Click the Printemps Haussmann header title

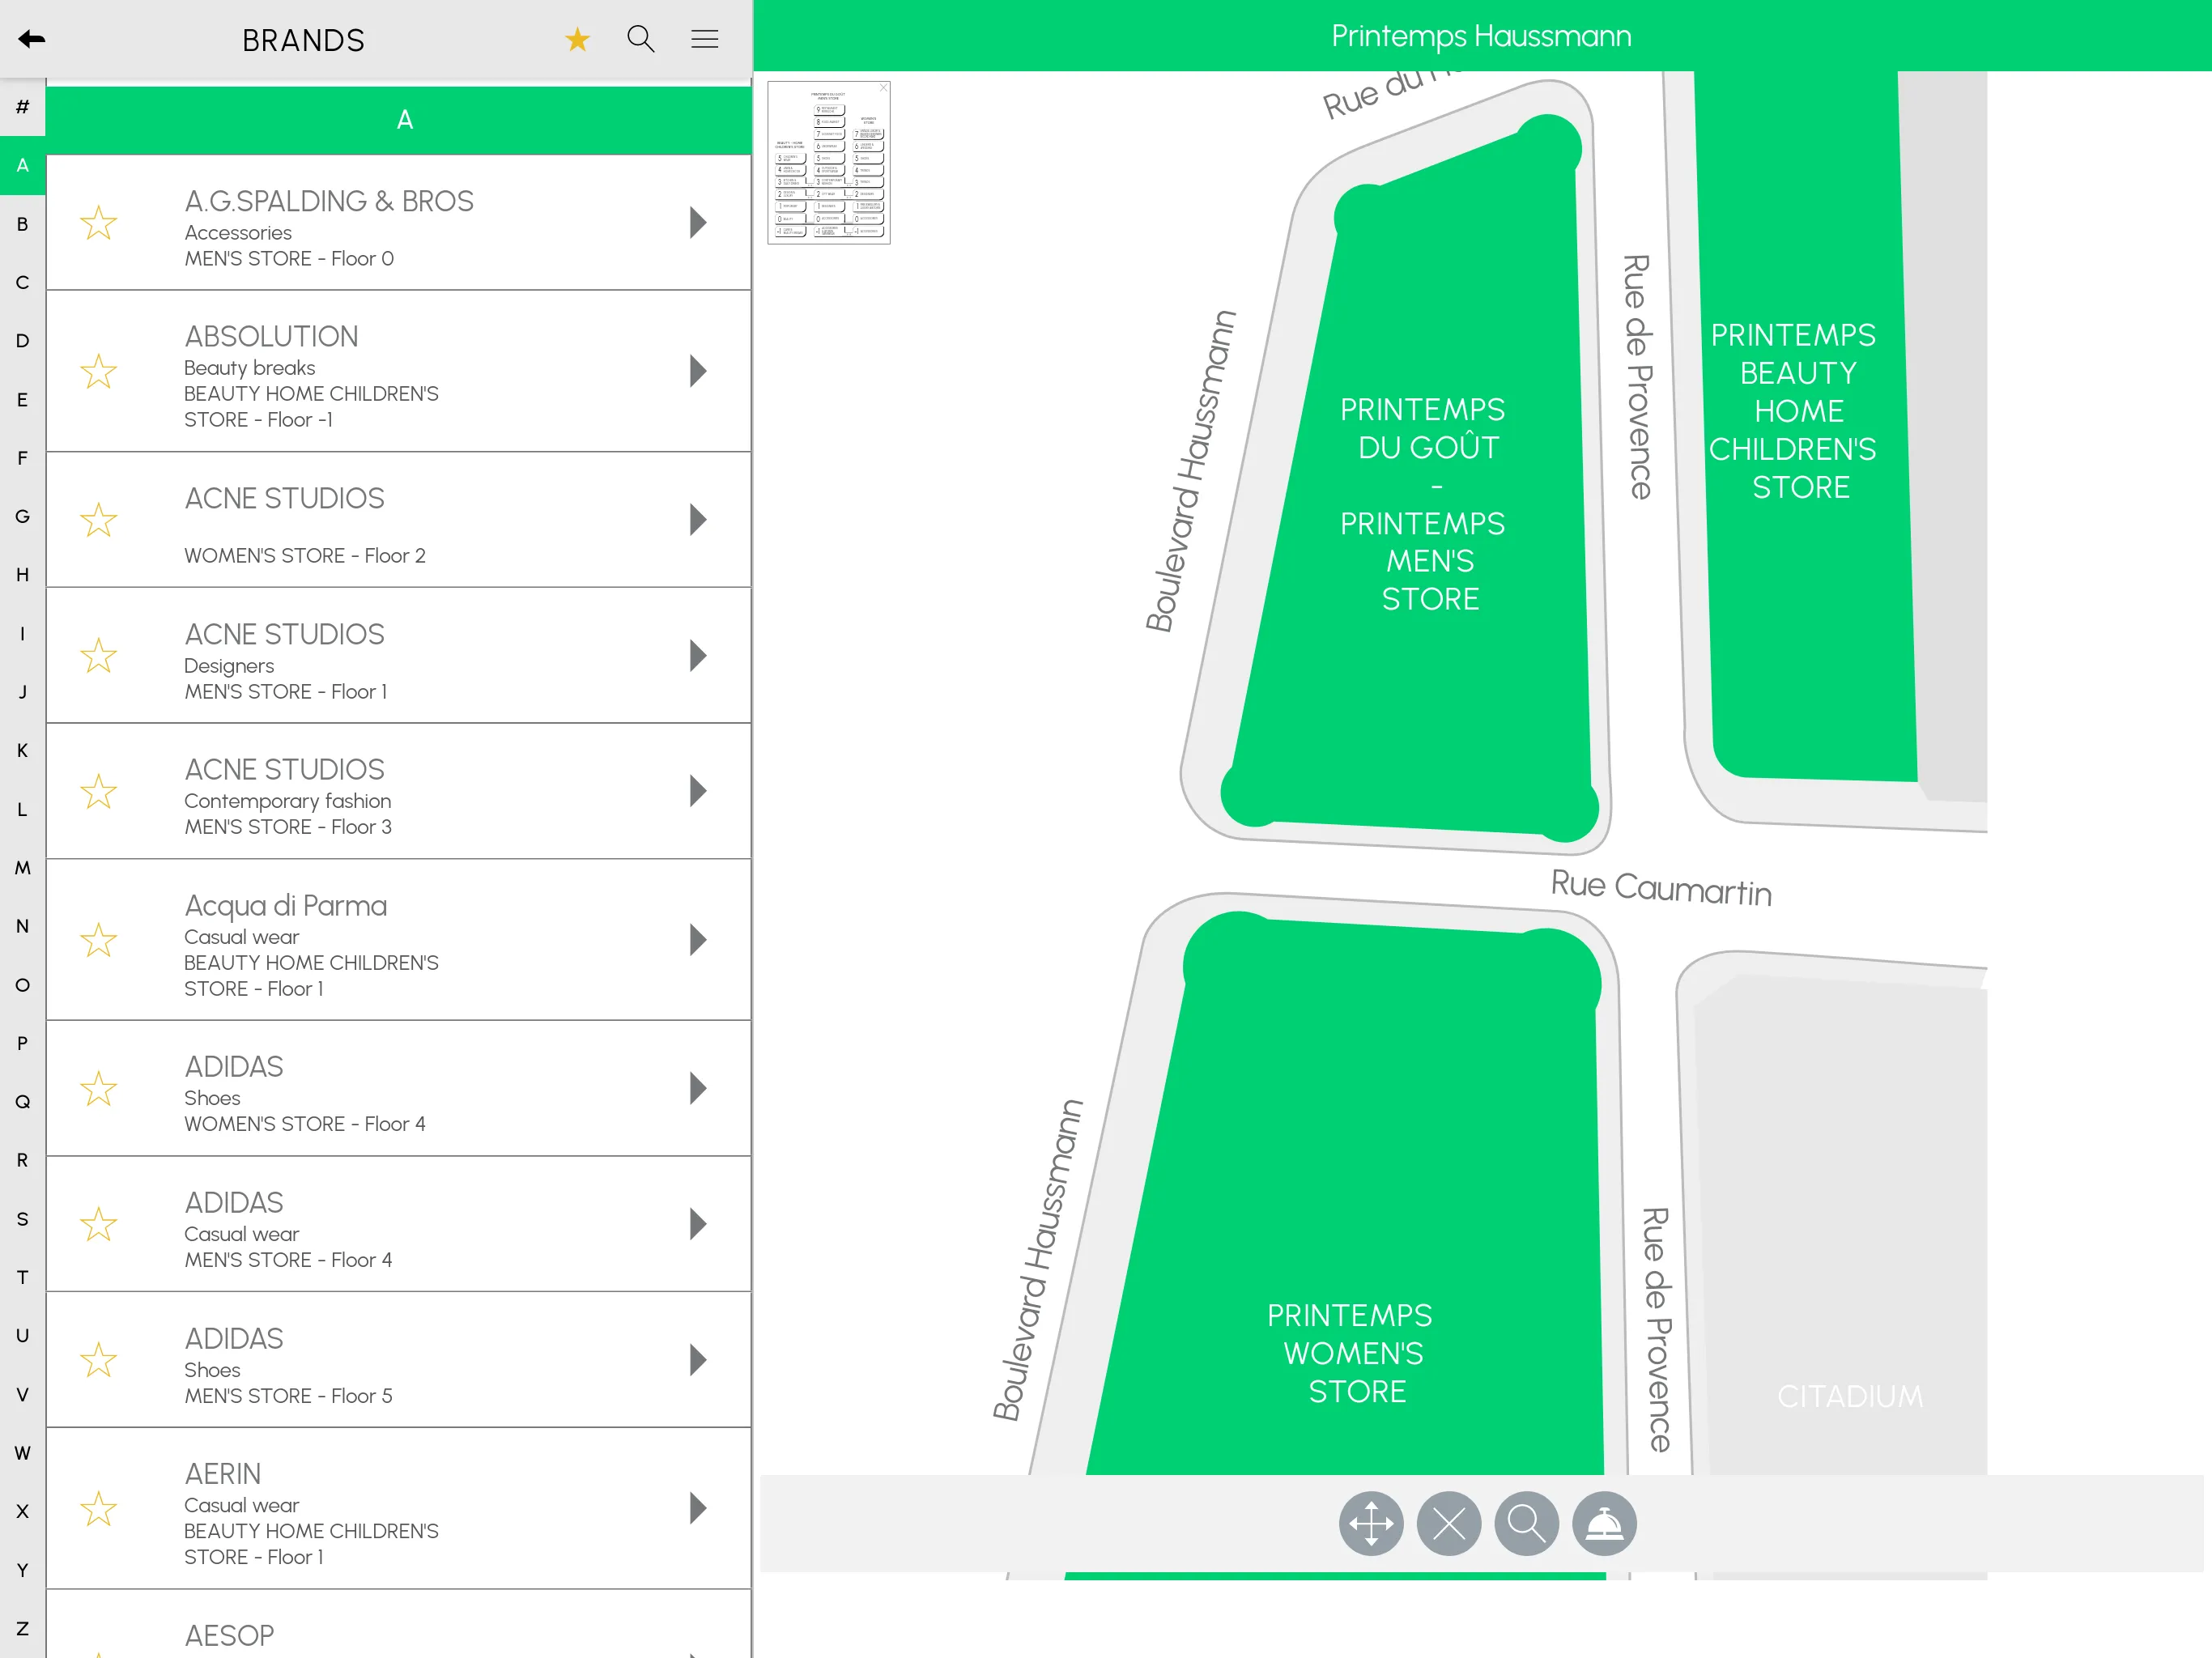1481,36
